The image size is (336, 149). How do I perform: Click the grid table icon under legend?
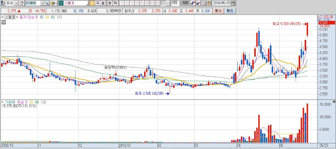(3, 22)
